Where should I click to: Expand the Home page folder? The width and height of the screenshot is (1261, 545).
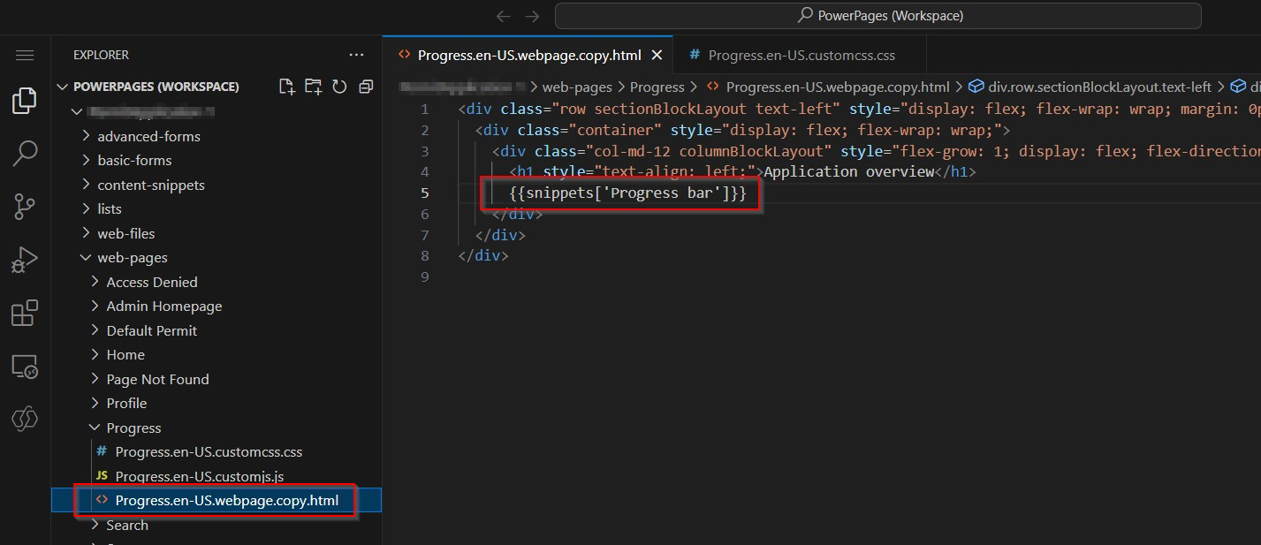(x=125, y=354)
